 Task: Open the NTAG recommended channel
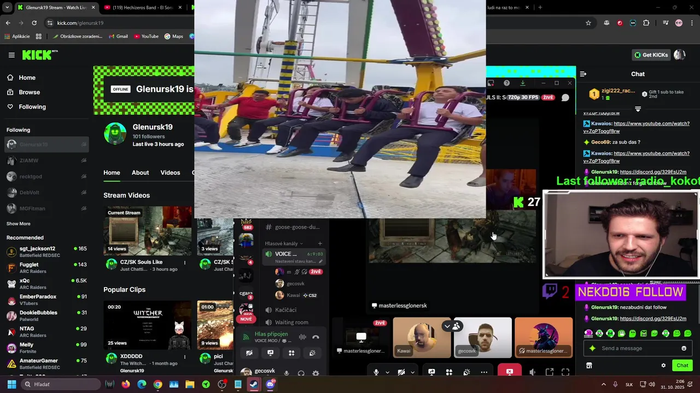(x=46, y=331)
